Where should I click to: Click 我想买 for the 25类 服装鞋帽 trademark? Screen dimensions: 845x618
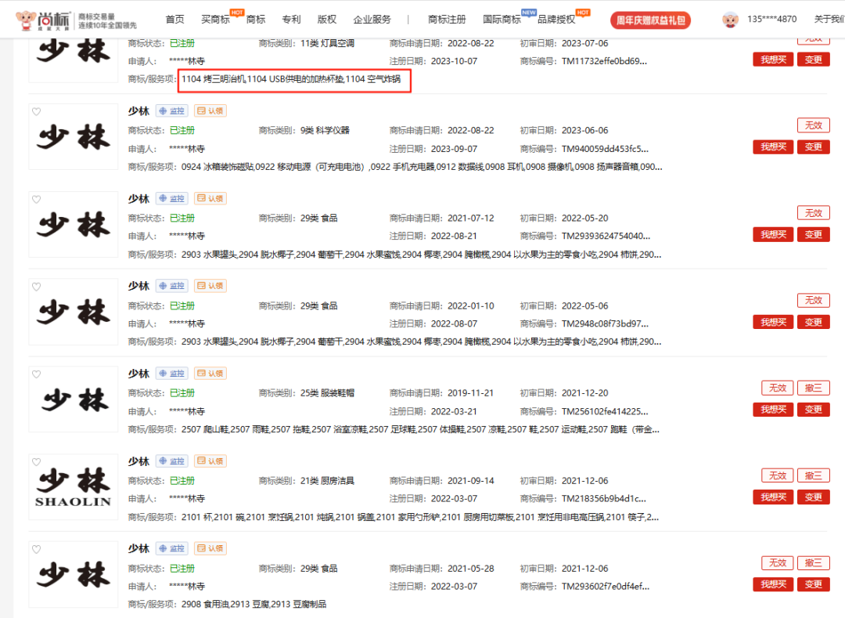[x=773, y=410]
